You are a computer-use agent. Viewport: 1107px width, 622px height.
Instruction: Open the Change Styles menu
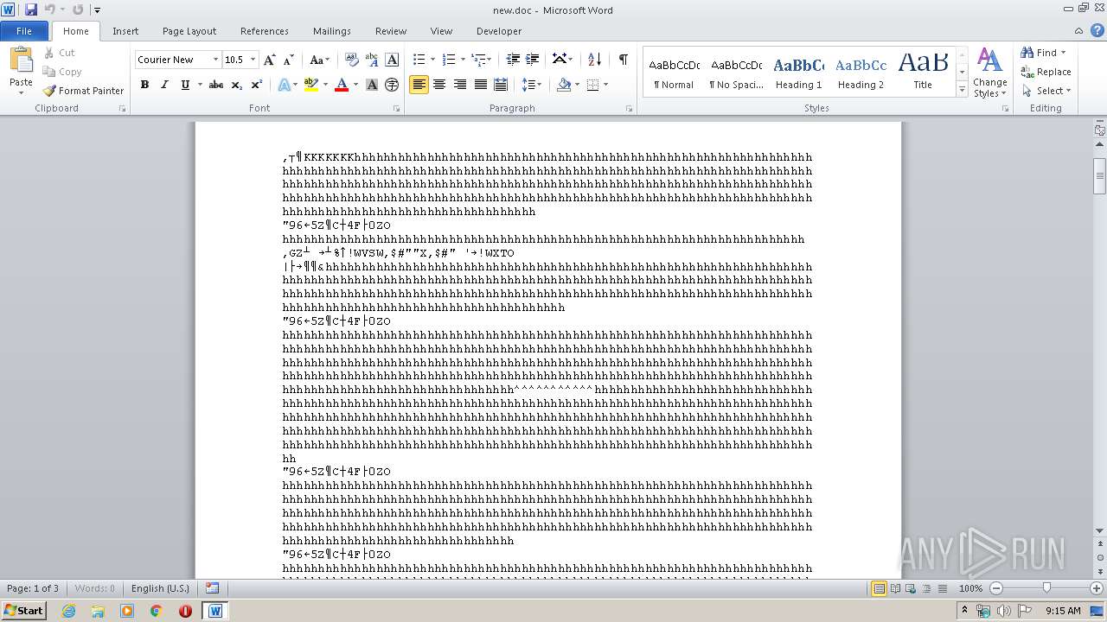tap(989, 73)
